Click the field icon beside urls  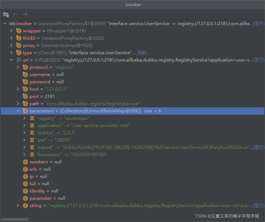[x=25, y=169]
